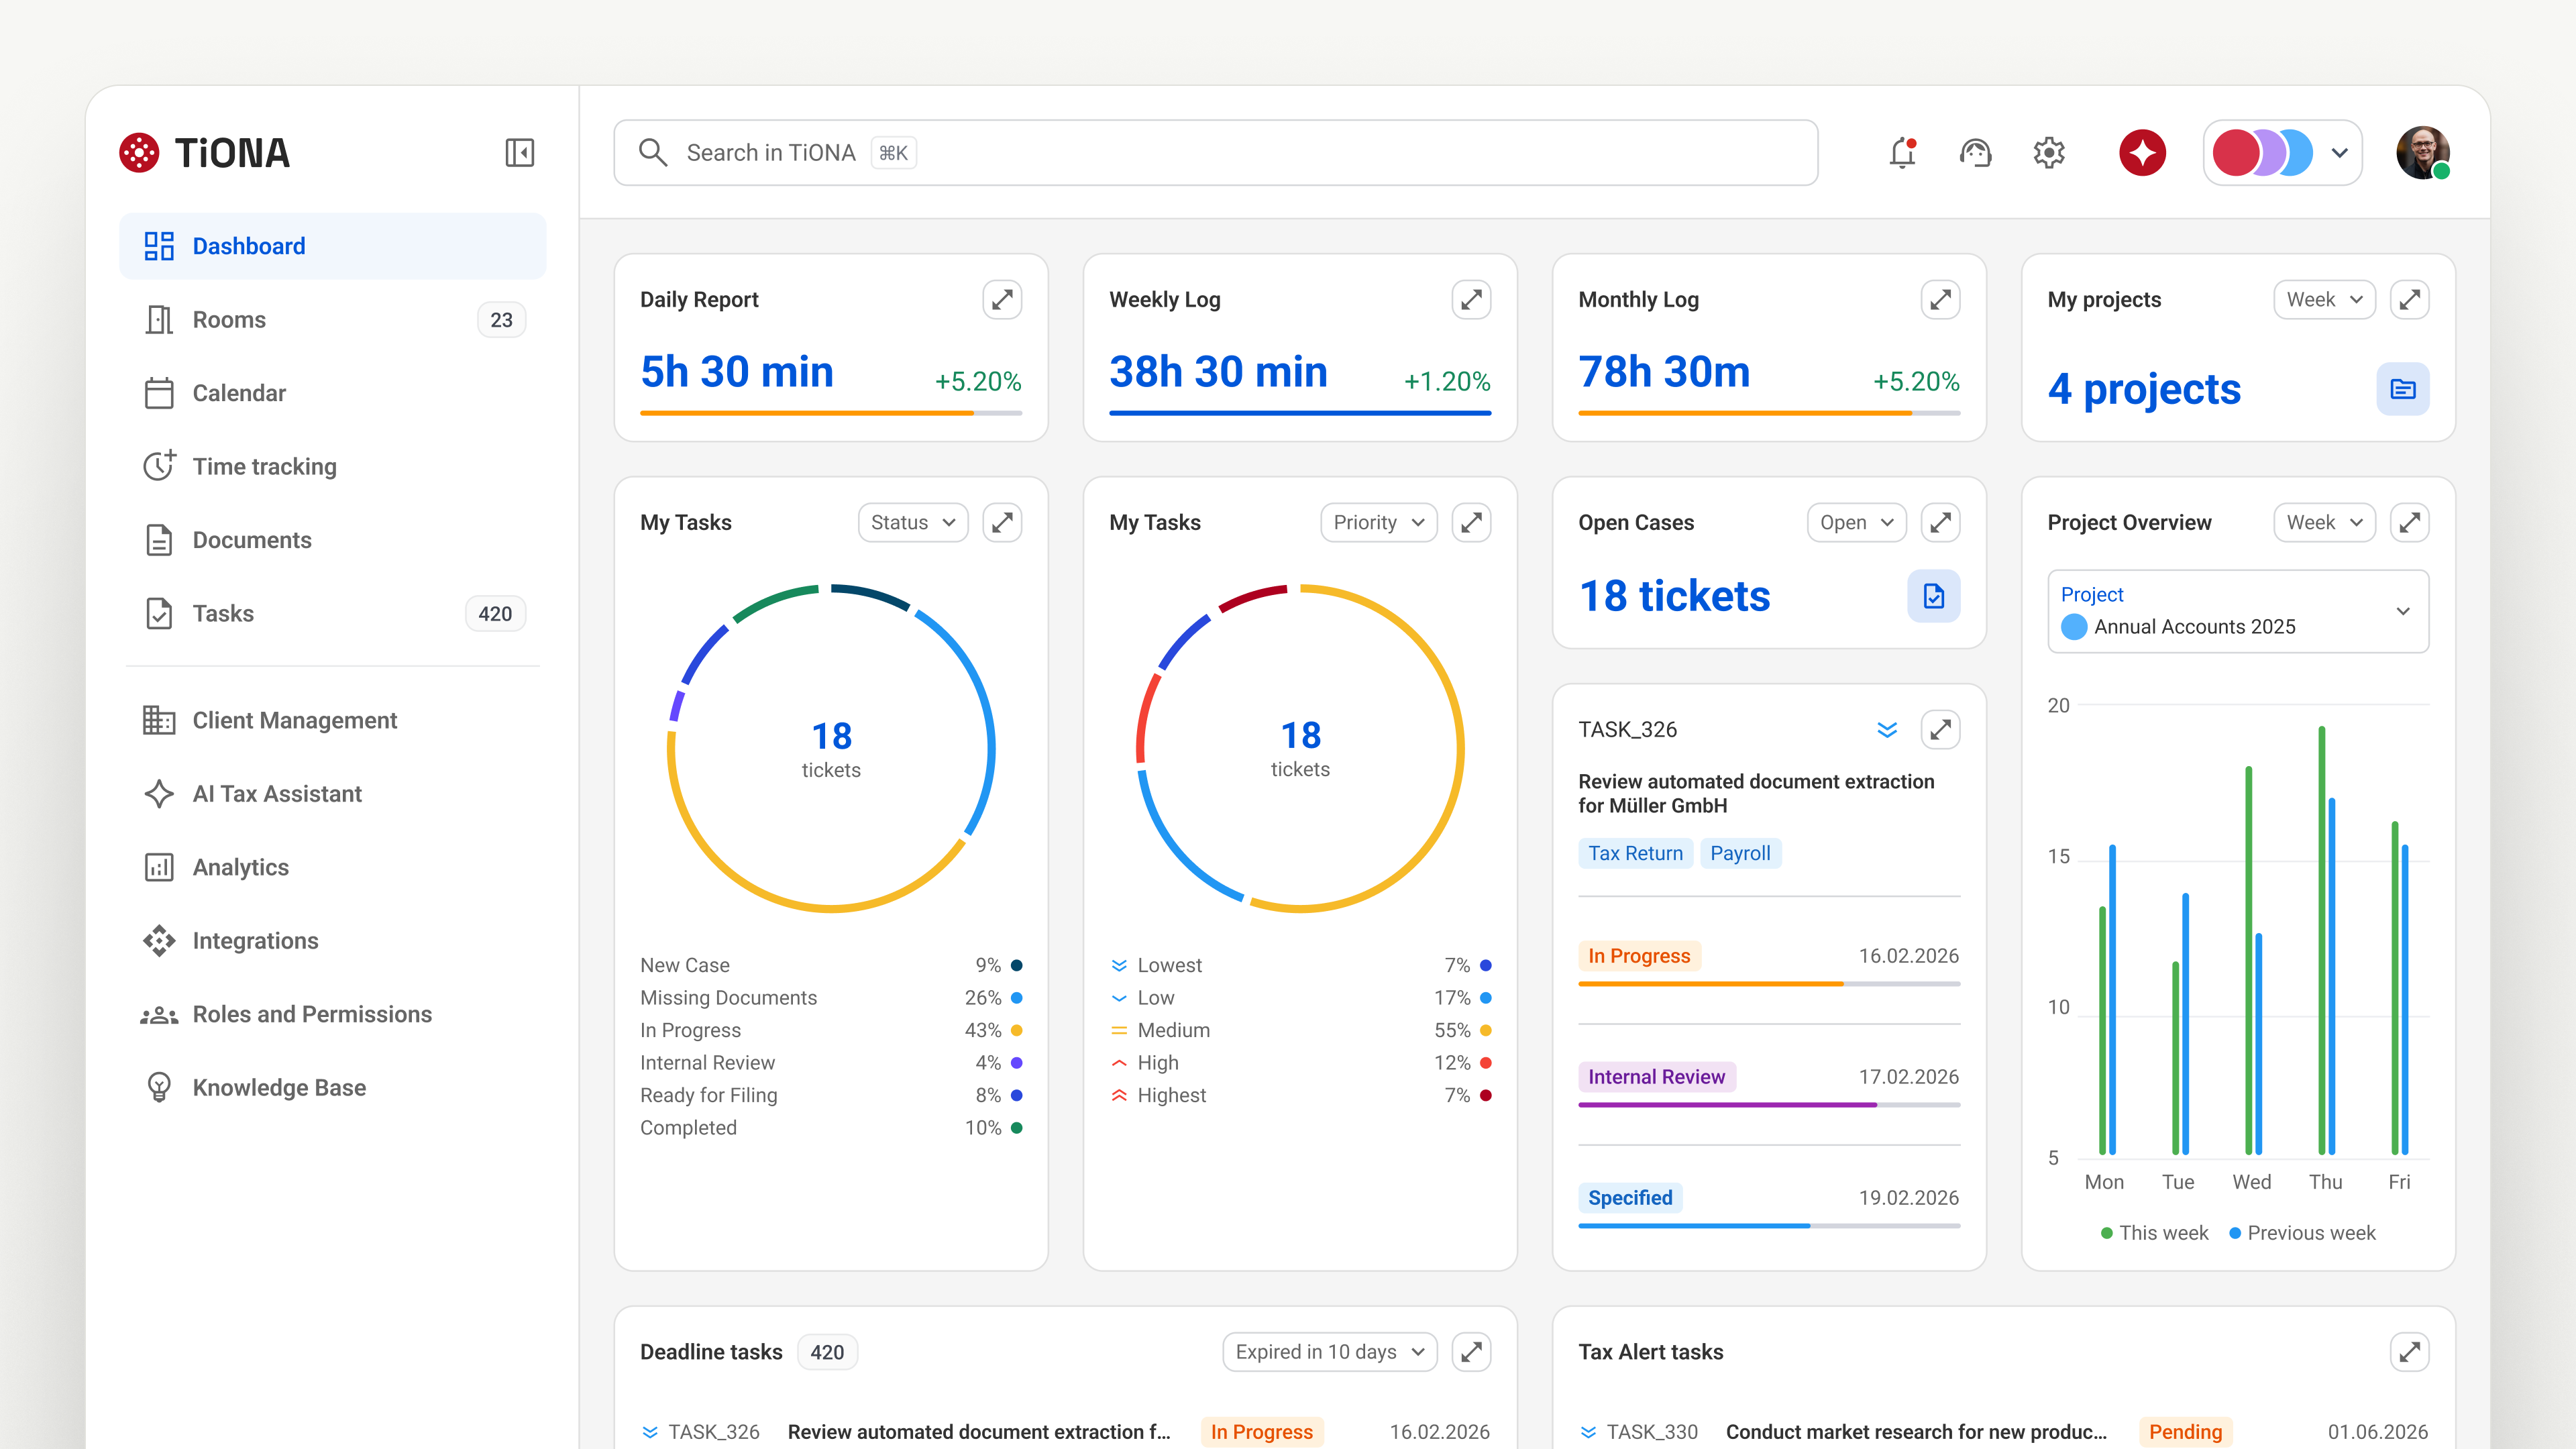Click the 18 tickets Status donut chart
Viewport: 2576px width, 1449px height.
pyautogui.click(x=831, y=748)
